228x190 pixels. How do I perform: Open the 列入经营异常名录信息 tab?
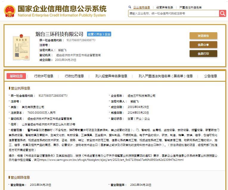(x=111, y=76)
